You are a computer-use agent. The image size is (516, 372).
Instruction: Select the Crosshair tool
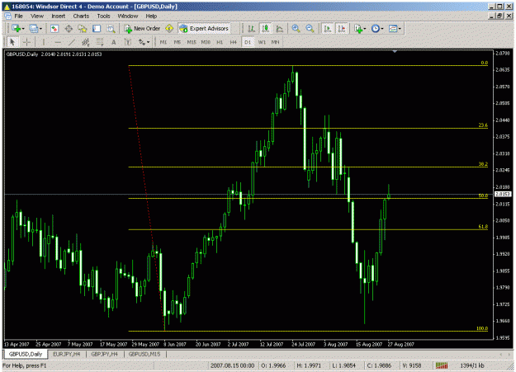[x=26, y=42]
